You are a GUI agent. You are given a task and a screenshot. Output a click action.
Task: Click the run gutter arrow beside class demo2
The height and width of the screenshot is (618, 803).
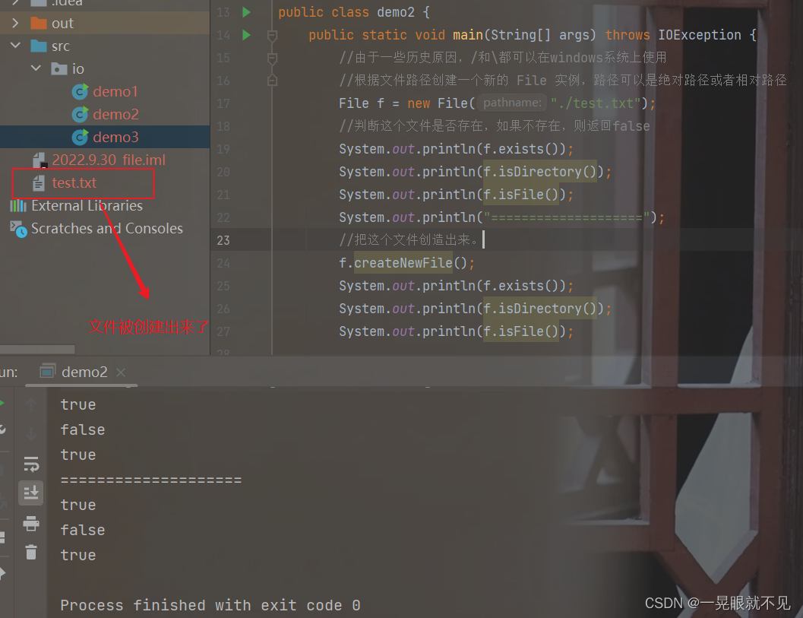click(x=246, y=12)
